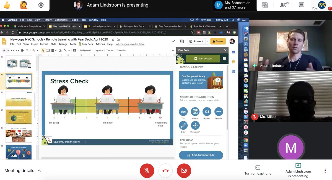
Task: Click the raise hand person icon
Action: (x=24, y=5)
